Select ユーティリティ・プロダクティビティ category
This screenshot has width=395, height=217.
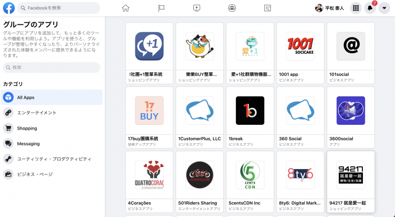coord(52,159)
